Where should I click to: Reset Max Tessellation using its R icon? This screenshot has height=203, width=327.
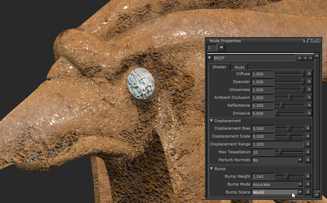(x=309, y=152)
